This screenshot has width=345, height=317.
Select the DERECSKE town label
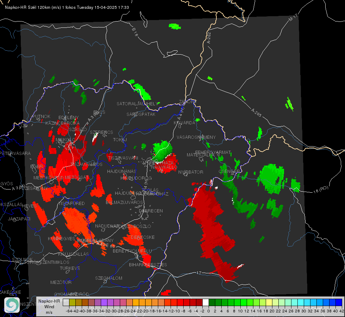[143, 237]
